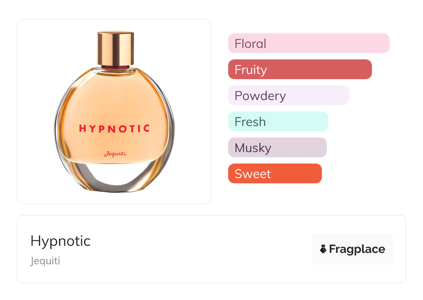Click the dark red collar beneath the gold cap

click(x=115, y=66)
